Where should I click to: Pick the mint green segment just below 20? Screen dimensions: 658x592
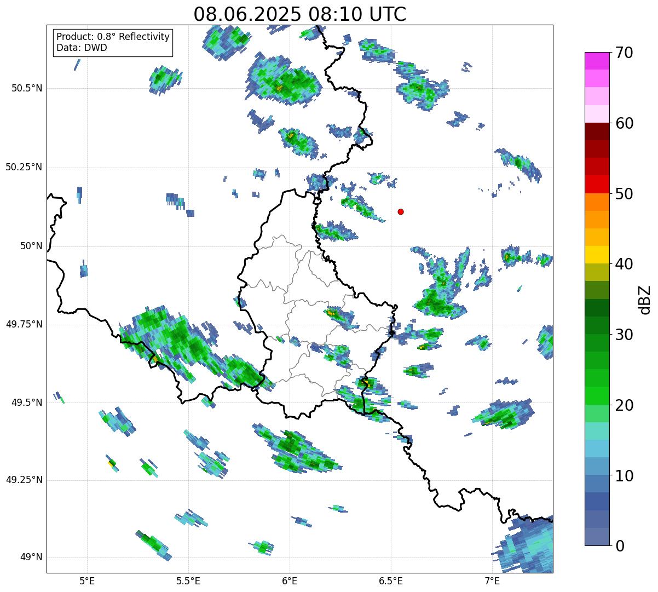(x=597, y=413)
